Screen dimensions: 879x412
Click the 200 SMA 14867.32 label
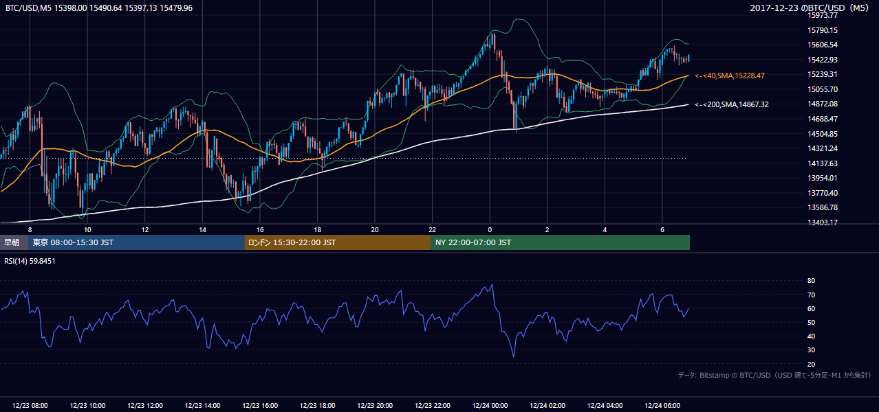point(731,104)
